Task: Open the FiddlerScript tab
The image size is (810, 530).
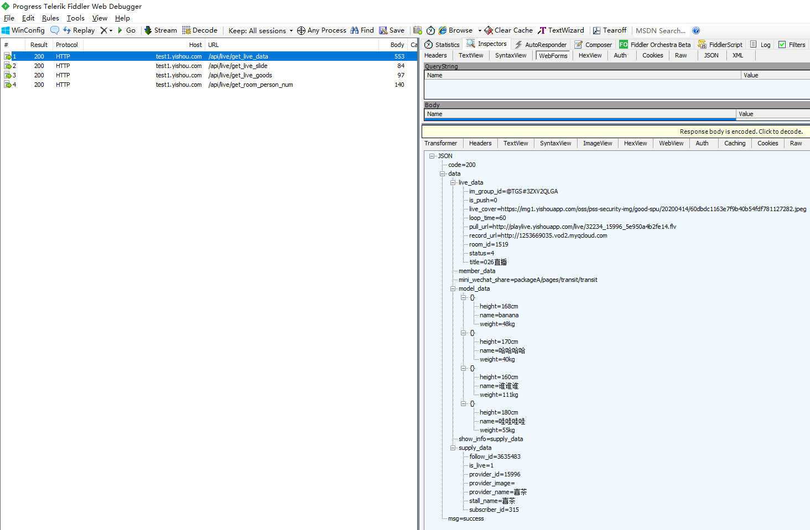Action: (x=720, y=45)
